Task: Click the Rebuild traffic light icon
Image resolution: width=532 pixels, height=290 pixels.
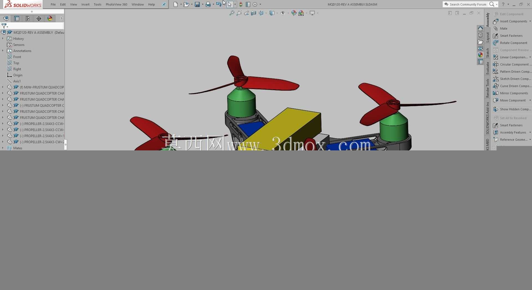Action: [x=241, y=4]
